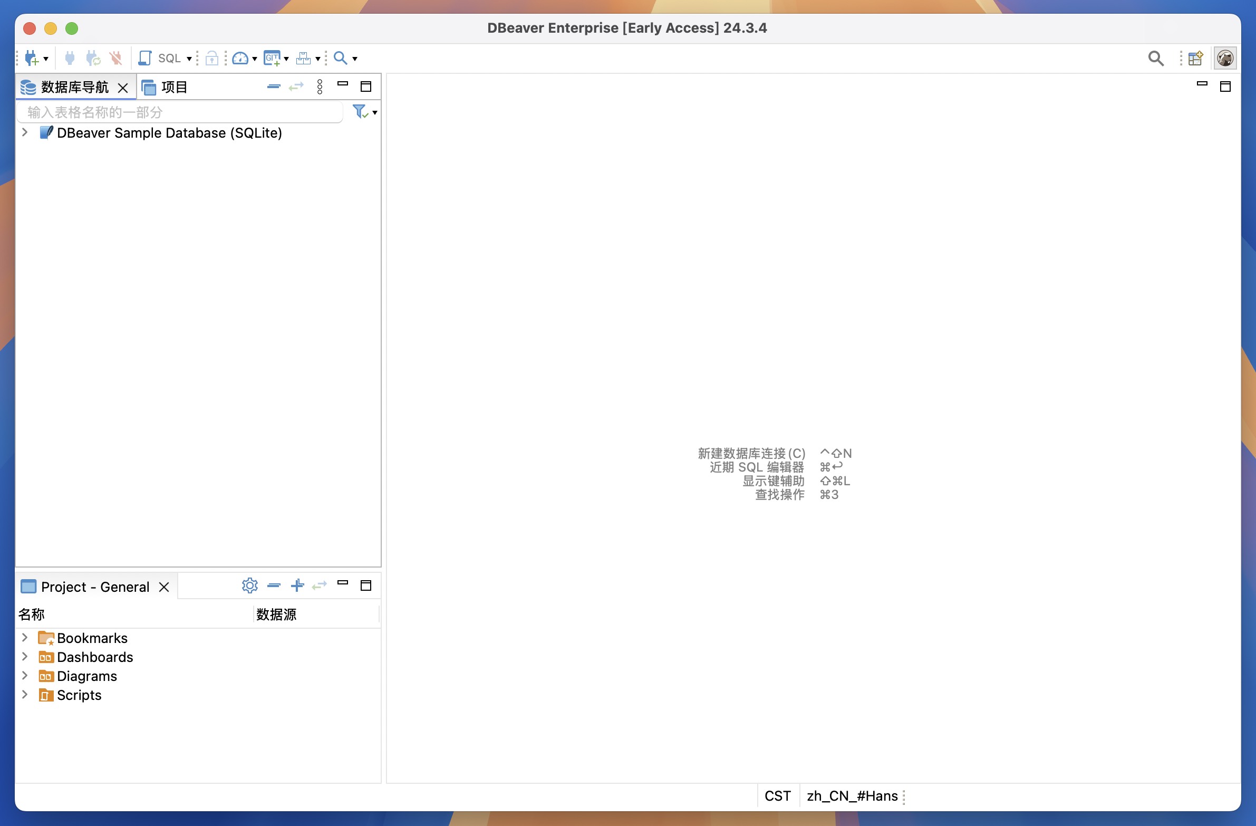
Task: Click the GIT add icon in toolbar
Action: [272, 58]
